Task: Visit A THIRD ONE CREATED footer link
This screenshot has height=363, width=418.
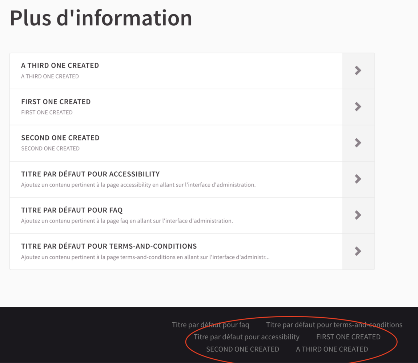Action: pos(332,349)
